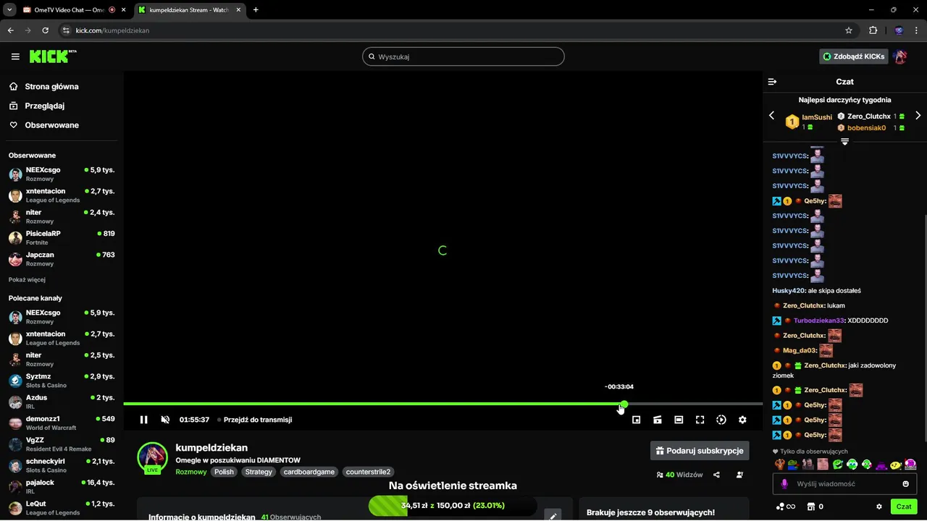This screenshot has height=521, width=927.
Task: Open the browser extensions menu
Action: point(873,30)
